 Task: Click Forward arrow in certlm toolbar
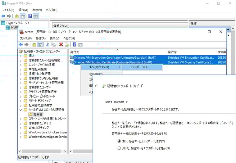tap(26, 44)
